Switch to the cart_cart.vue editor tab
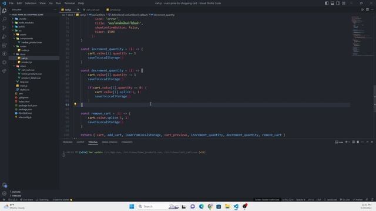 [93, 9]
